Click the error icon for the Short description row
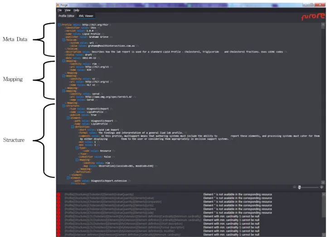 click(58, 223)
